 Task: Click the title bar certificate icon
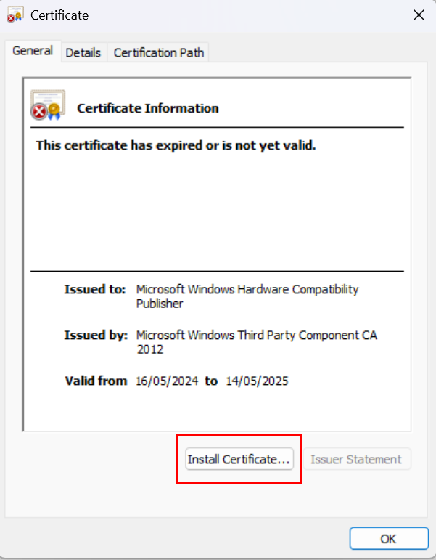(x=15, y=15)
